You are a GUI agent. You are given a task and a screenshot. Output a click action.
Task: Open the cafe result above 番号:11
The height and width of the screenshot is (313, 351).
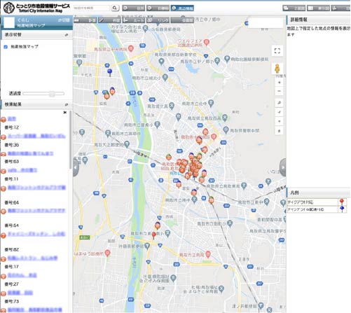click(22, 170)
